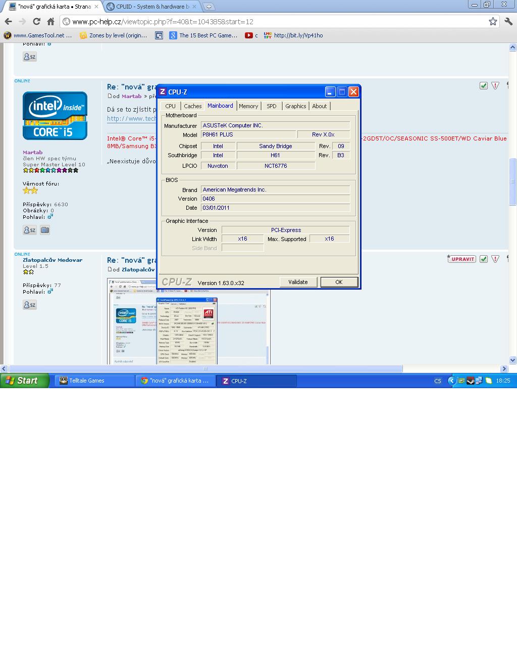Click the Steam tray icon

tap(470, 381)
